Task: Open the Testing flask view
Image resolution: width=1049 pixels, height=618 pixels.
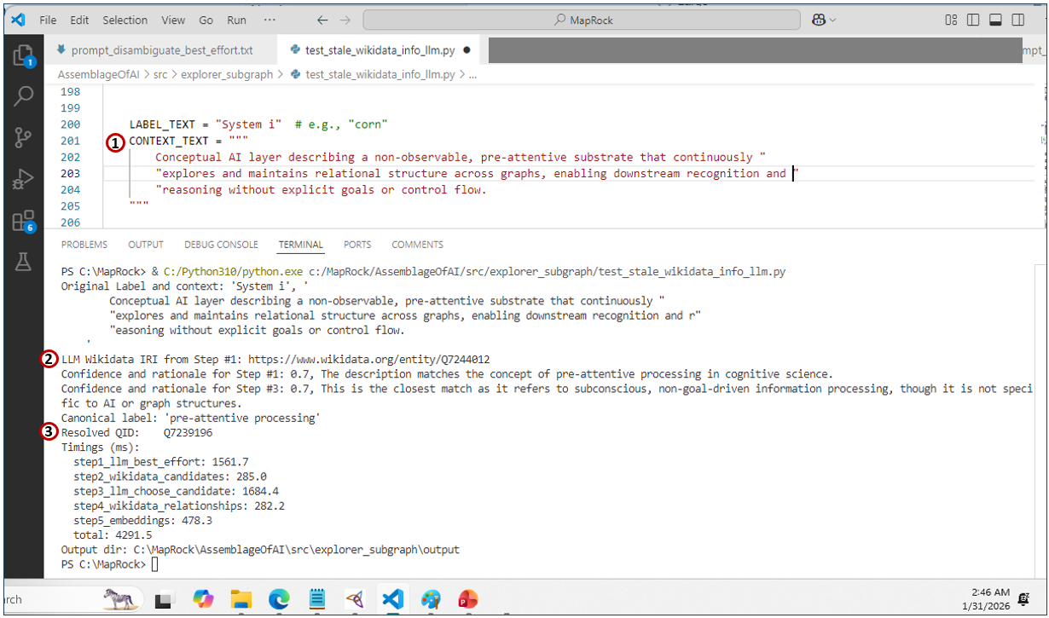Action: click(23, 263)
